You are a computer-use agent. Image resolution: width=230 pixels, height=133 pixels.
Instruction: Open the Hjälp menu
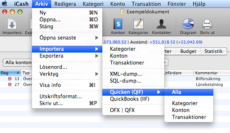point(199,4)
